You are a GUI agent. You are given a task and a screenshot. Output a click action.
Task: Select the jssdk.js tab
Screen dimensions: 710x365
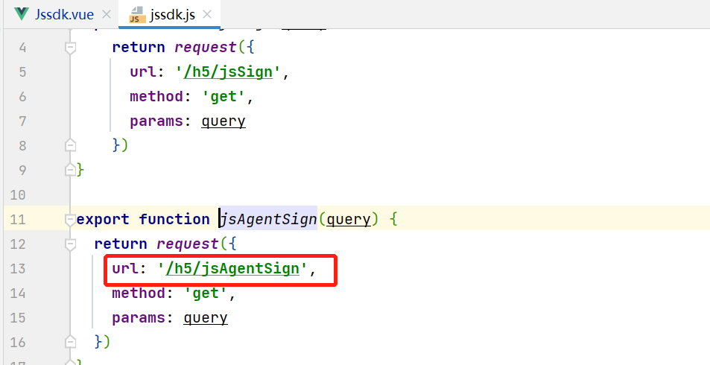pos(170,14)
